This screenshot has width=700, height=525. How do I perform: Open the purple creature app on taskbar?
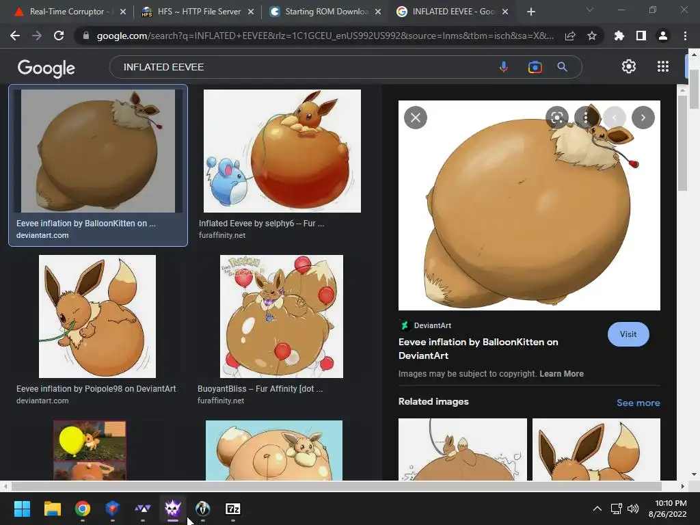pyautogui.click(x=173, y=509)
